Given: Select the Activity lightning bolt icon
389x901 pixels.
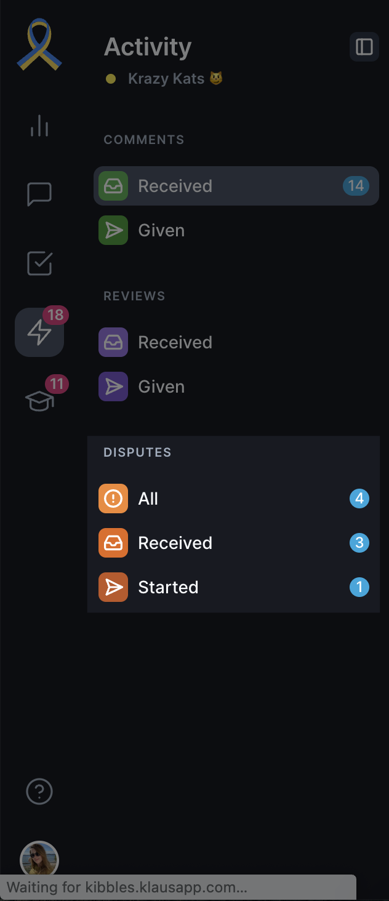Looking at the screenshot, I should pos(39,332).
